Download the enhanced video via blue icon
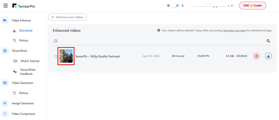 (268, 56)
